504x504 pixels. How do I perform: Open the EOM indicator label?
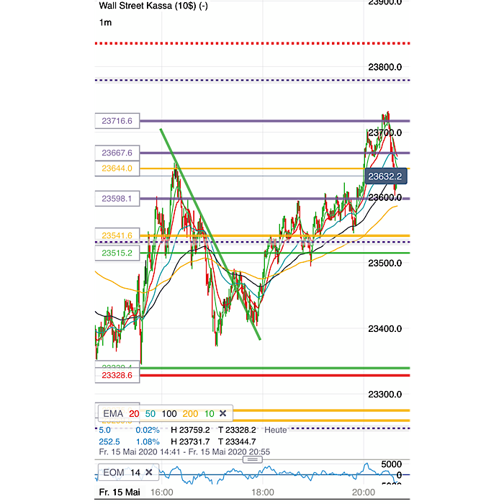(x=114, y=472)
